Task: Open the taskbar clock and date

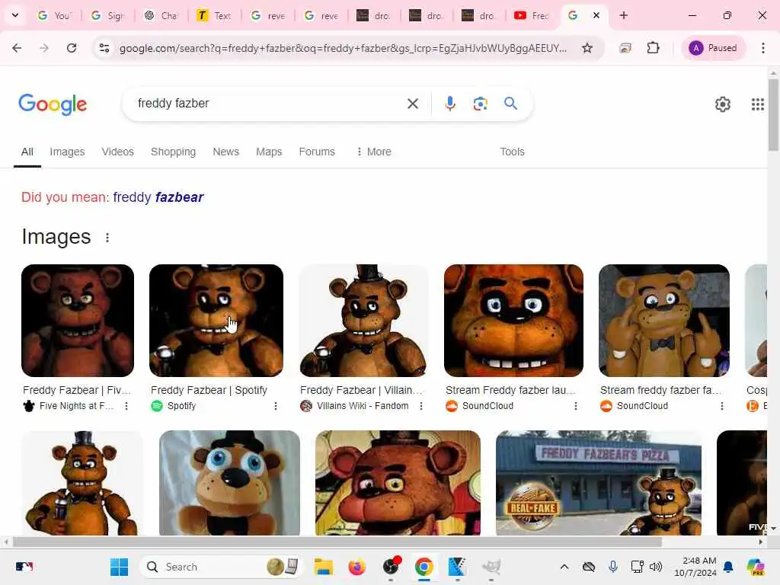Action: tap(695, 567)
